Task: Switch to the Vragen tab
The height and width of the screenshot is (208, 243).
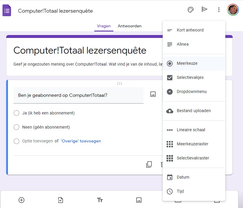Action: pyautogui.click(x=104, y=26)
